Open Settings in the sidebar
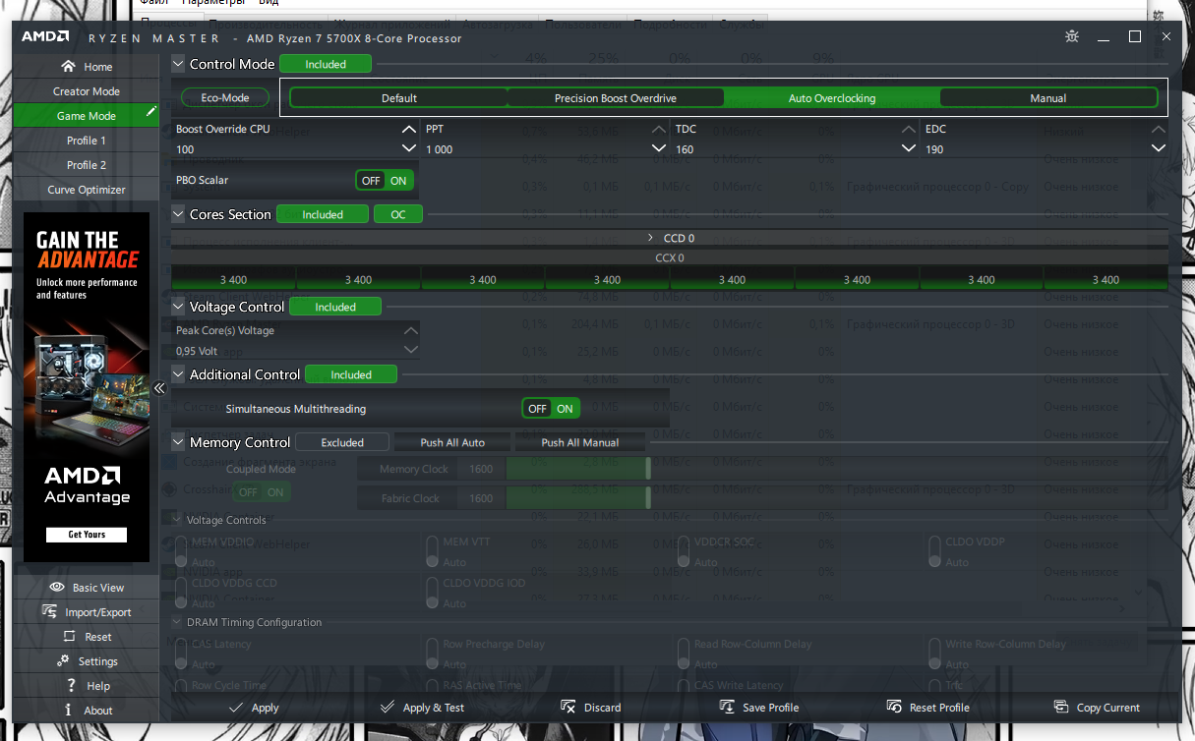Screen dimensions: 1195x741 87,661
